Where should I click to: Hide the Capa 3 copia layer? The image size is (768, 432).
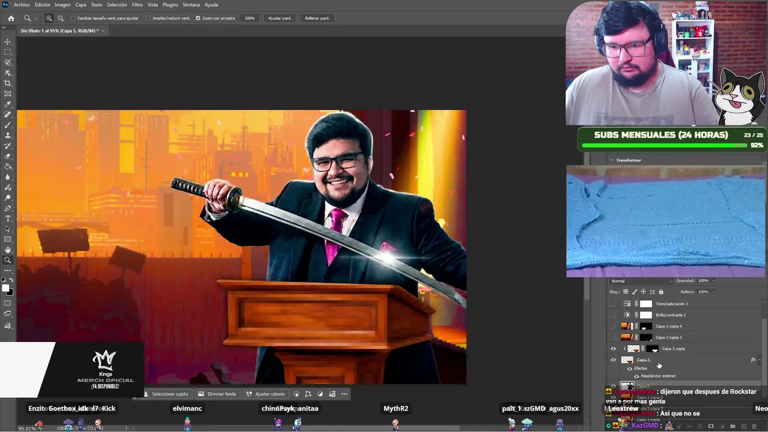(613, 349)
